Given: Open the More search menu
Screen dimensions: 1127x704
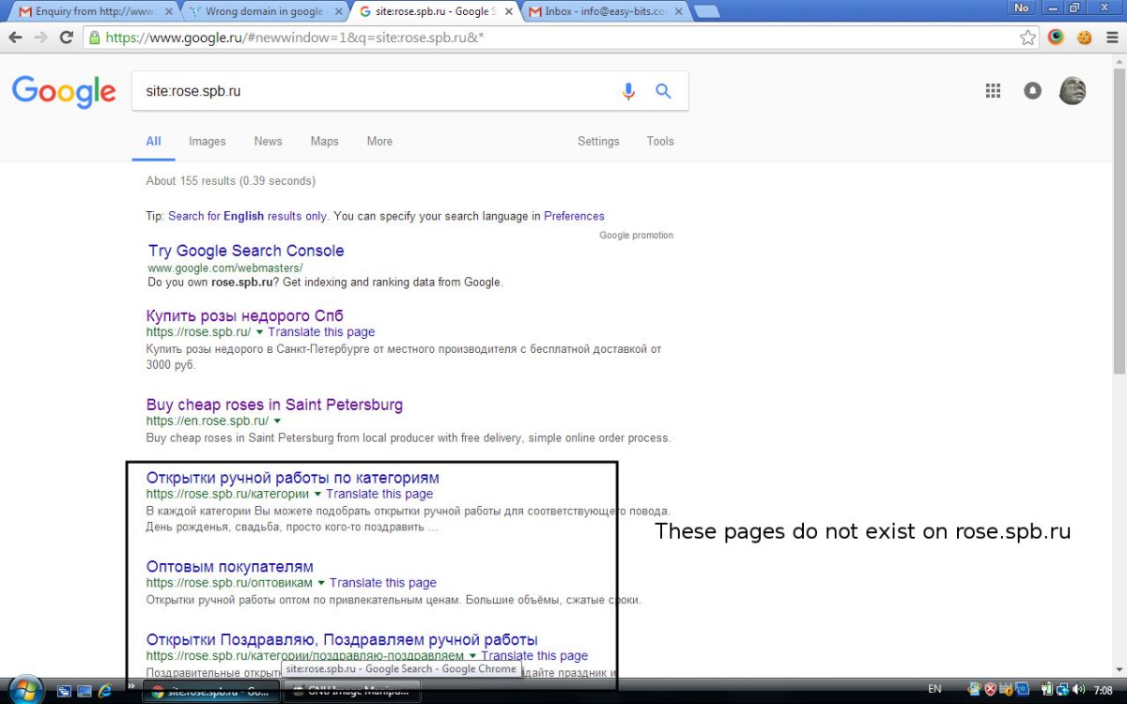Looking at the screenshot, I should coord(379,141).
